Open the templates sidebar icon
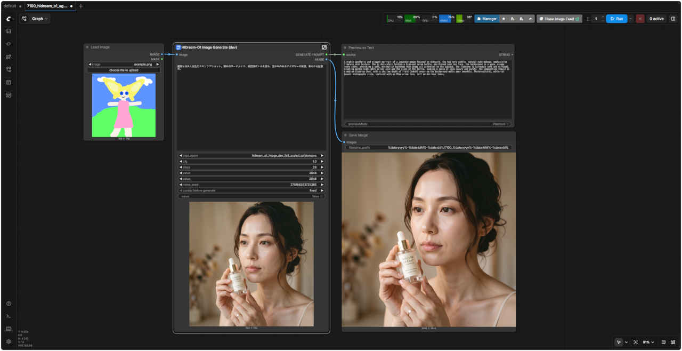 [x=9, y=82]
